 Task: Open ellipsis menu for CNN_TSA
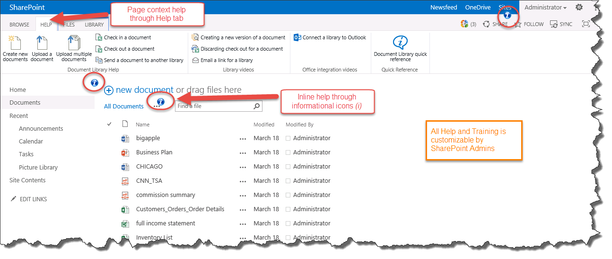(243, 181)
